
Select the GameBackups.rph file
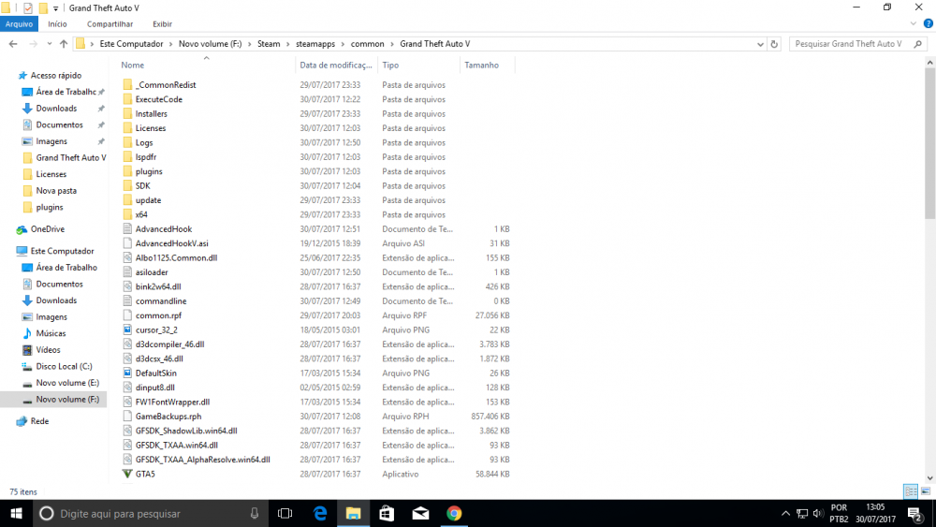pyautogui.click(x=168, y=416)
